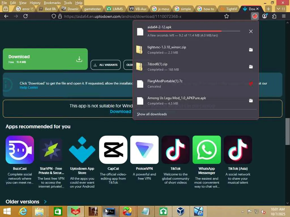Open the command prompt taskbar icon
Viewport: 290px width, 217px height.
point(110,211)
